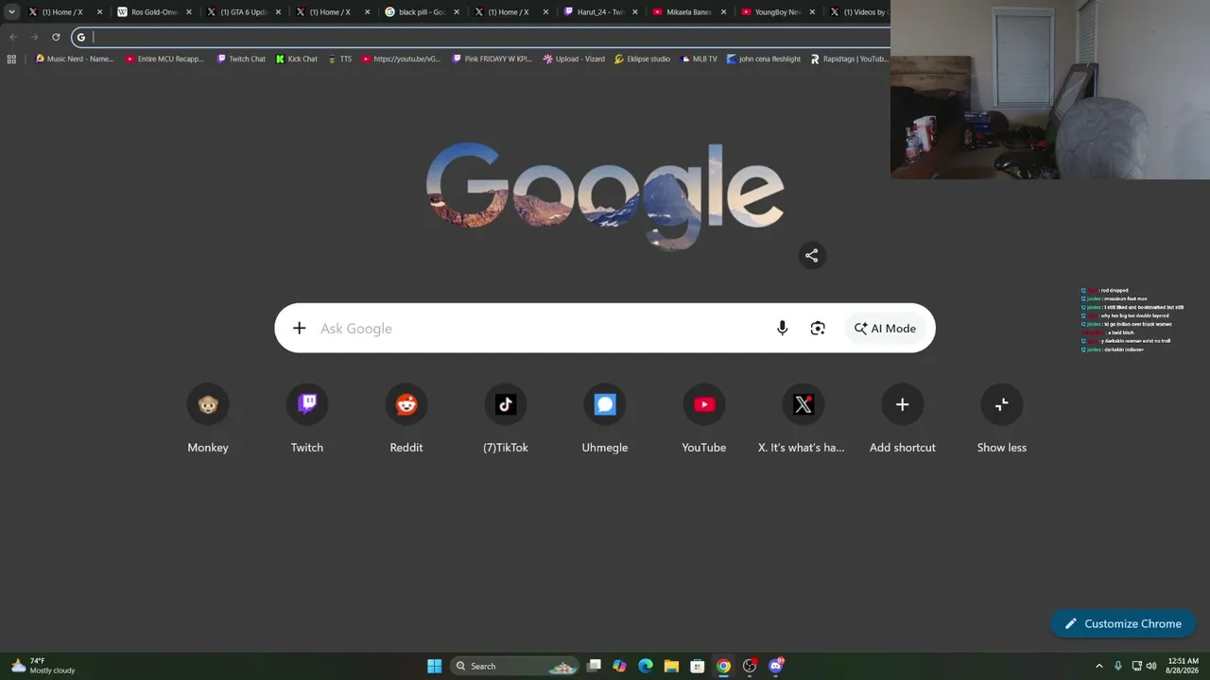Click the Windows taskbar Search box
The image size is (1210, 680).
click(514, 666)
